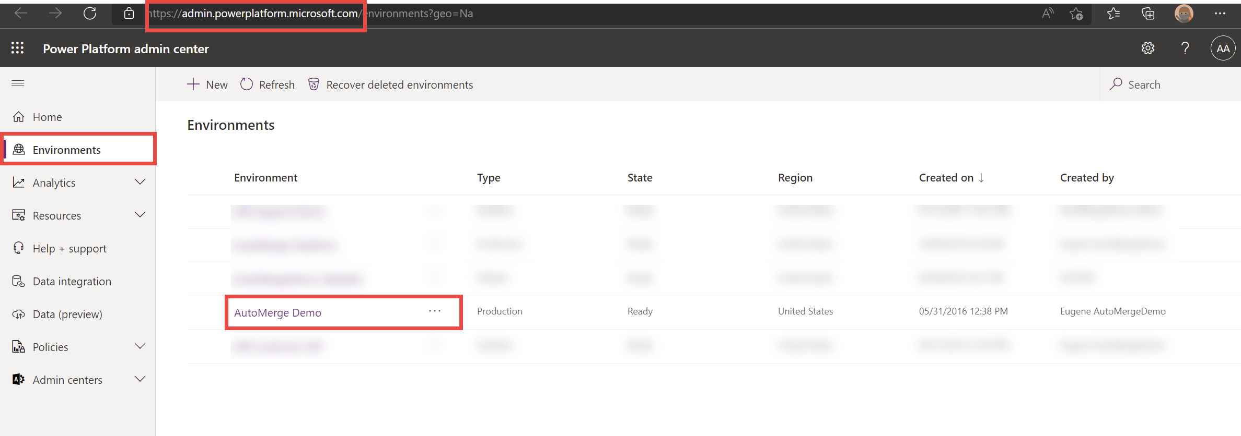This screenshot has width=1241, height=436.
Task: Click the Resources label in sidebar
Action: (56, 216)
